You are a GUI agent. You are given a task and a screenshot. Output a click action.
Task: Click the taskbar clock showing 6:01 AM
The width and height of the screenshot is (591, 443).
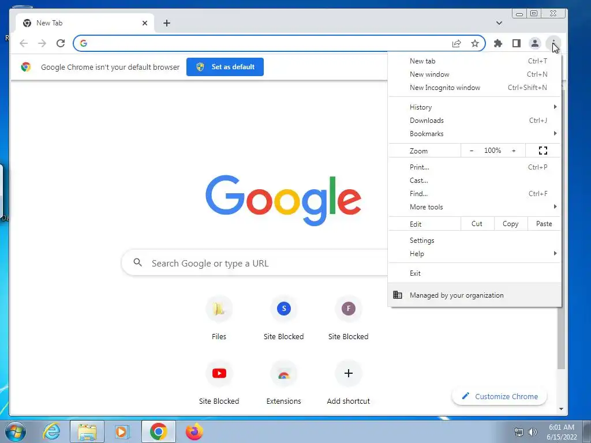pyautogui.click(x=562, y=432)
